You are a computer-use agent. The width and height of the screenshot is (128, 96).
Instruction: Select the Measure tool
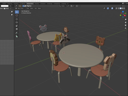(17, 36)
